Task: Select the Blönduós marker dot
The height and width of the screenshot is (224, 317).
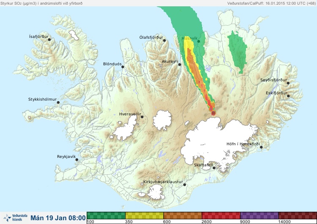Action: tap(123, 67)
